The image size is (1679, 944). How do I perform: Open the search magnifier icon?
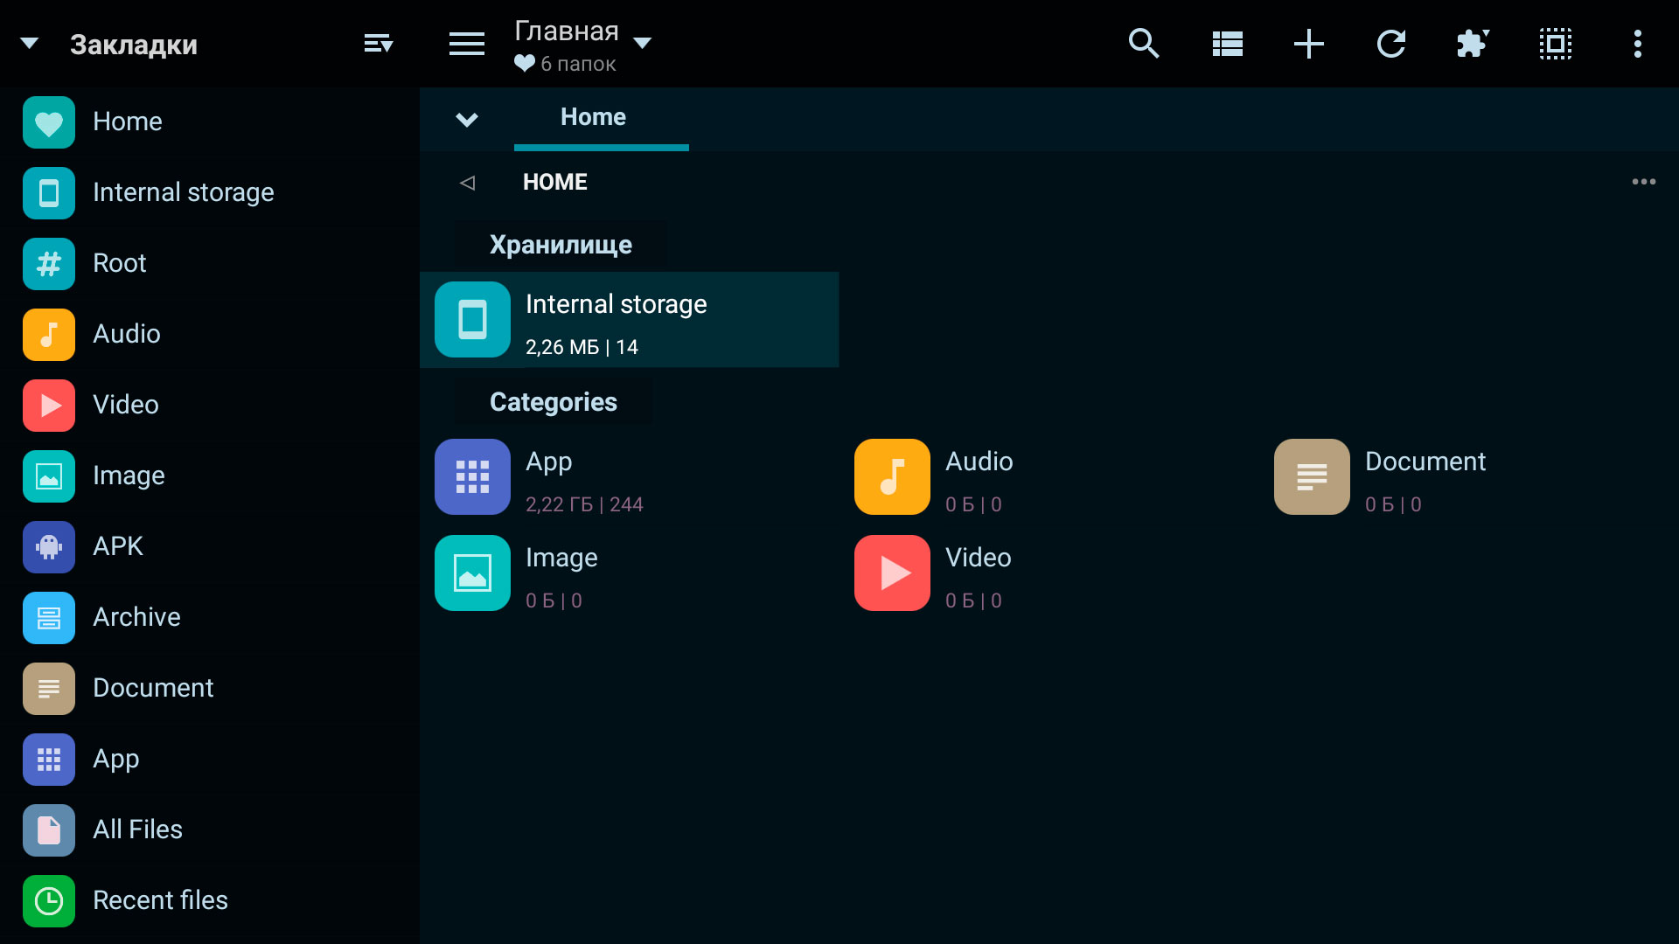(1144, 44)
